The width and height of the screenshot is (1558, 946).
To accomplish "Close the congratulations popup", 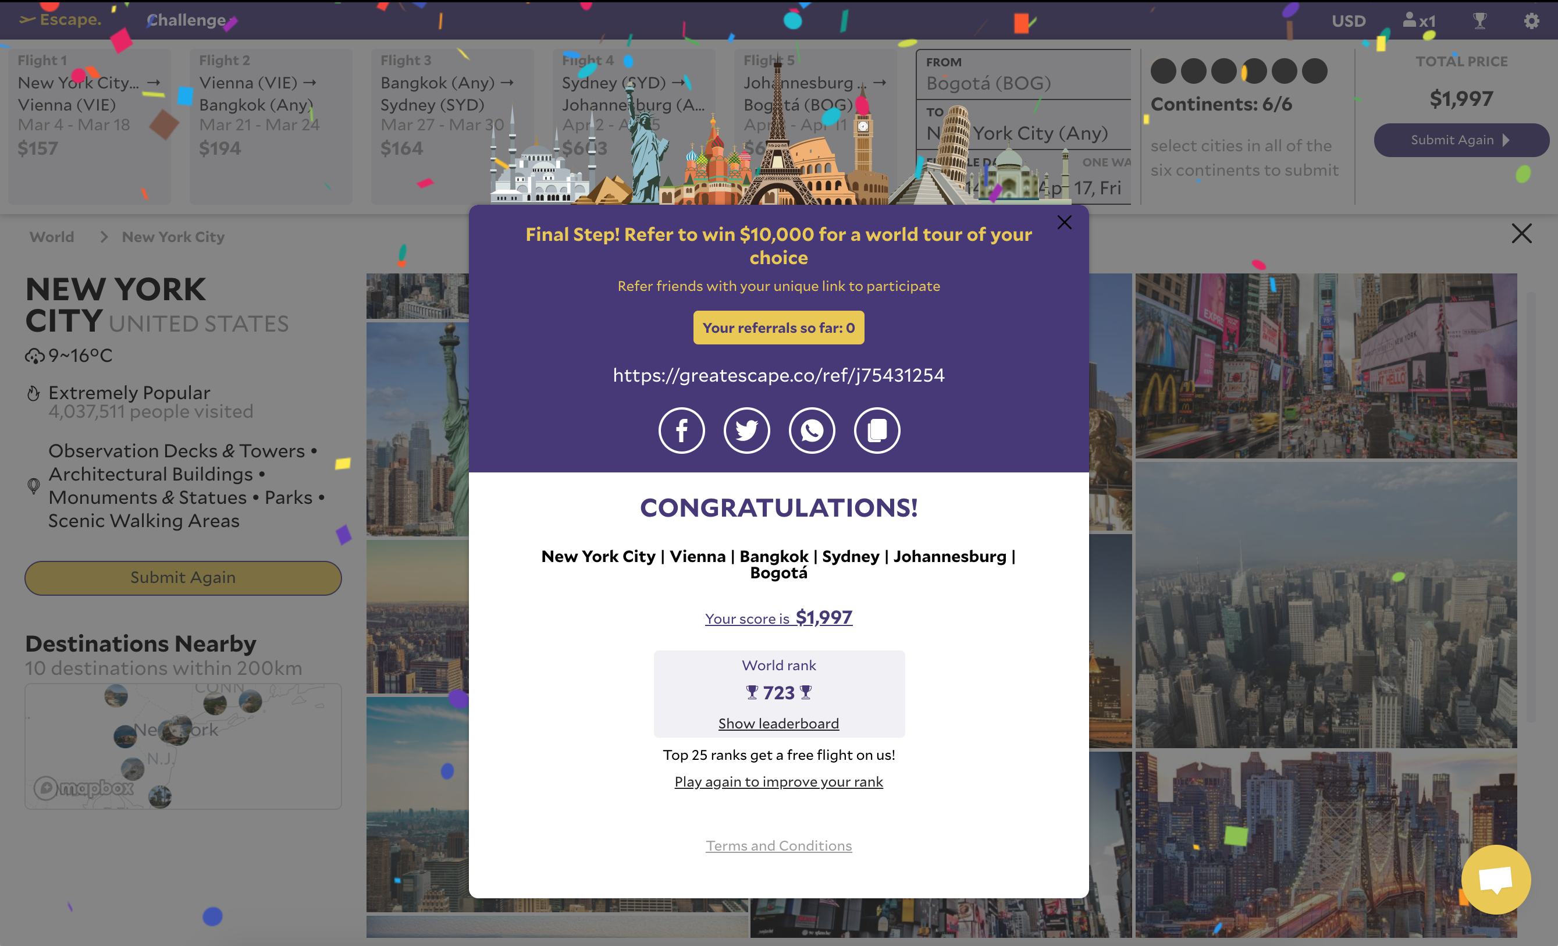I will [1064, 223].
